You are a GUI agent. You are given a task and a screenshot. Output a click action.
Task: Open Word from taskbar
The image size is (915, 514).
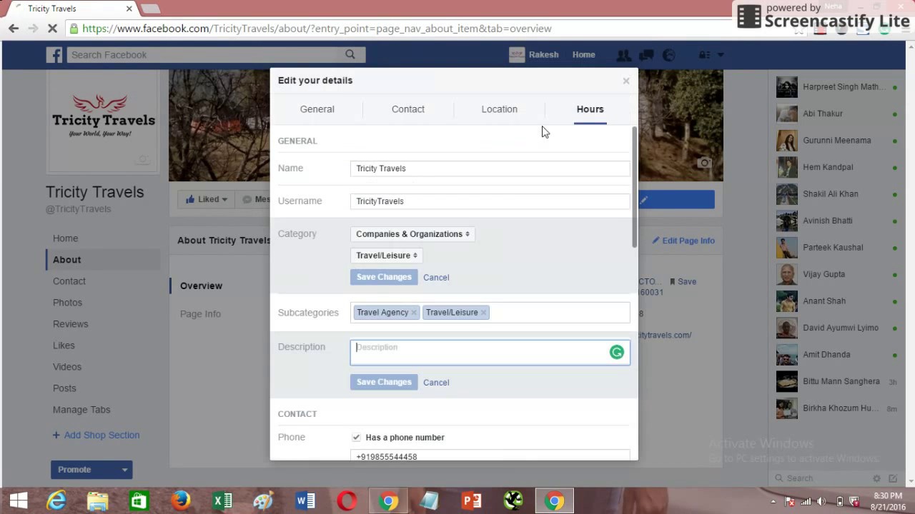point(305,501)
